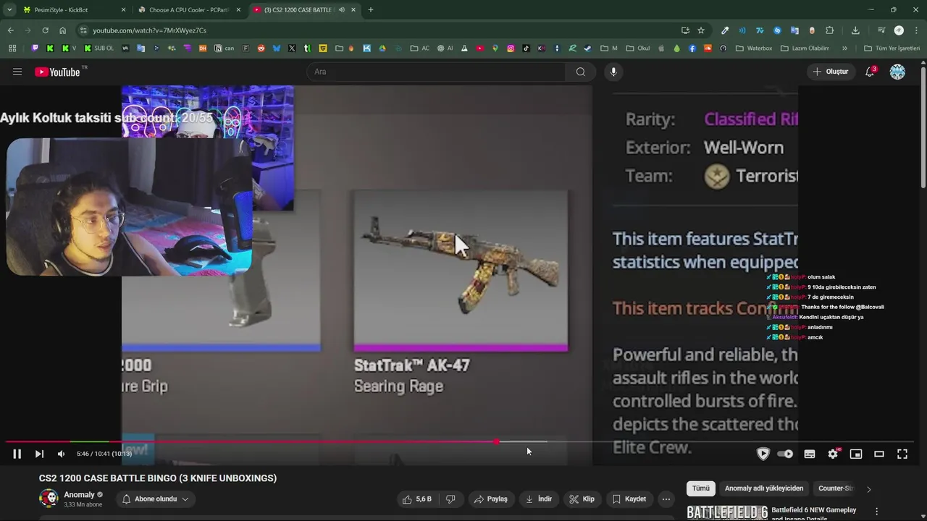Open the Battlefield 6 suggested video thumbnail
Viewport: 927px width, 521px height.
click(727, 512)
